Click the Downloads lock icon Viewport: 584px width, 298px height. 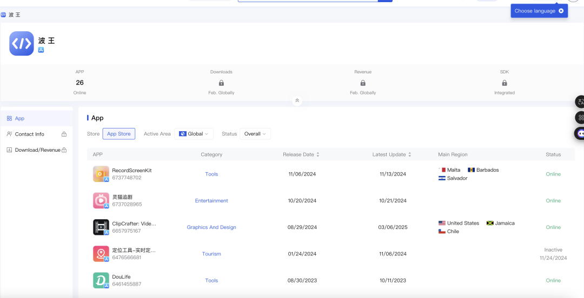pyautogui.click(x=221, y=83)
